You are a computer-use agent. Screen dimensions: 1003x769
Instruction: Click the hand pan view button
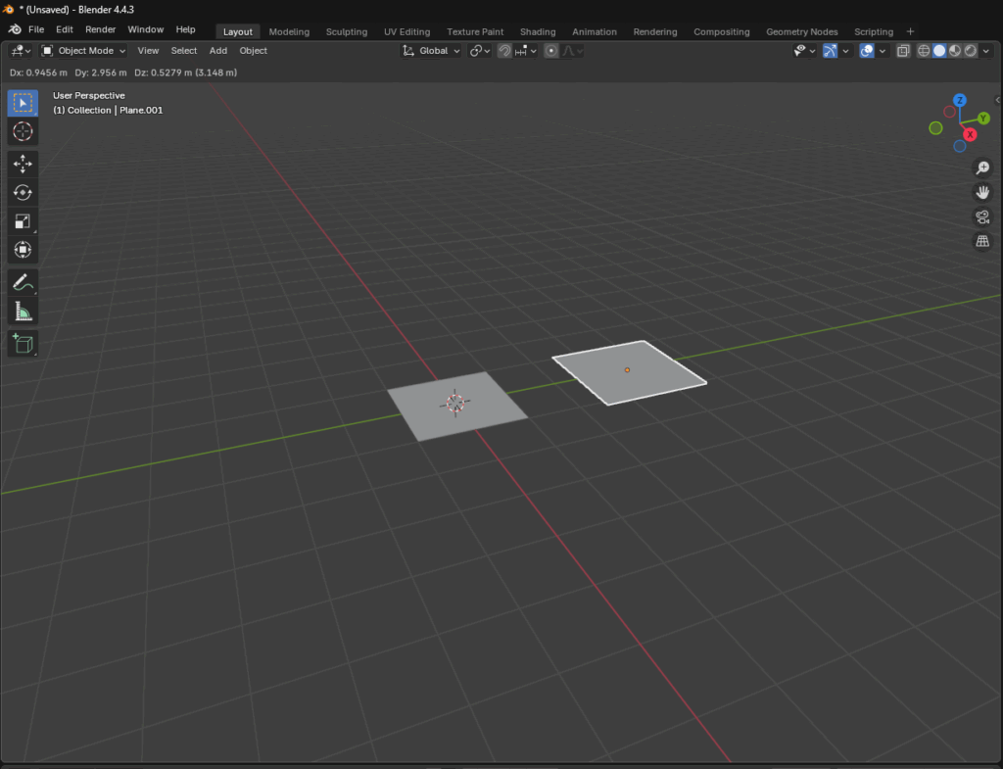[982, 192]
